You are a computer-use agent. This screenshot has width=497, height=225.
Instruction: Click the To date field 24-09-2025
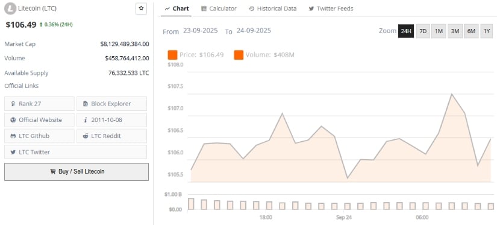click(x=254, y=31)
